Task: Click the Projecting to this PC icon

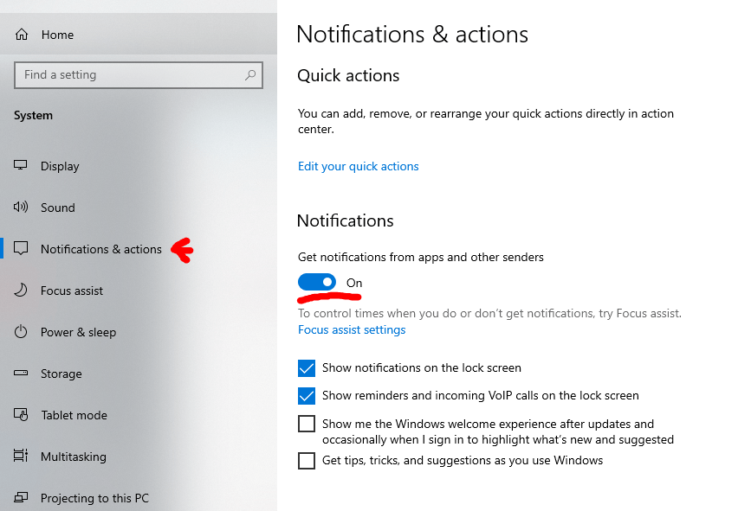Action: 22,498
